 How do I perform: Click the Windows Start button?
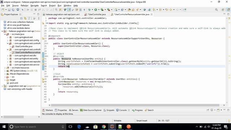(x=4, y=127)
